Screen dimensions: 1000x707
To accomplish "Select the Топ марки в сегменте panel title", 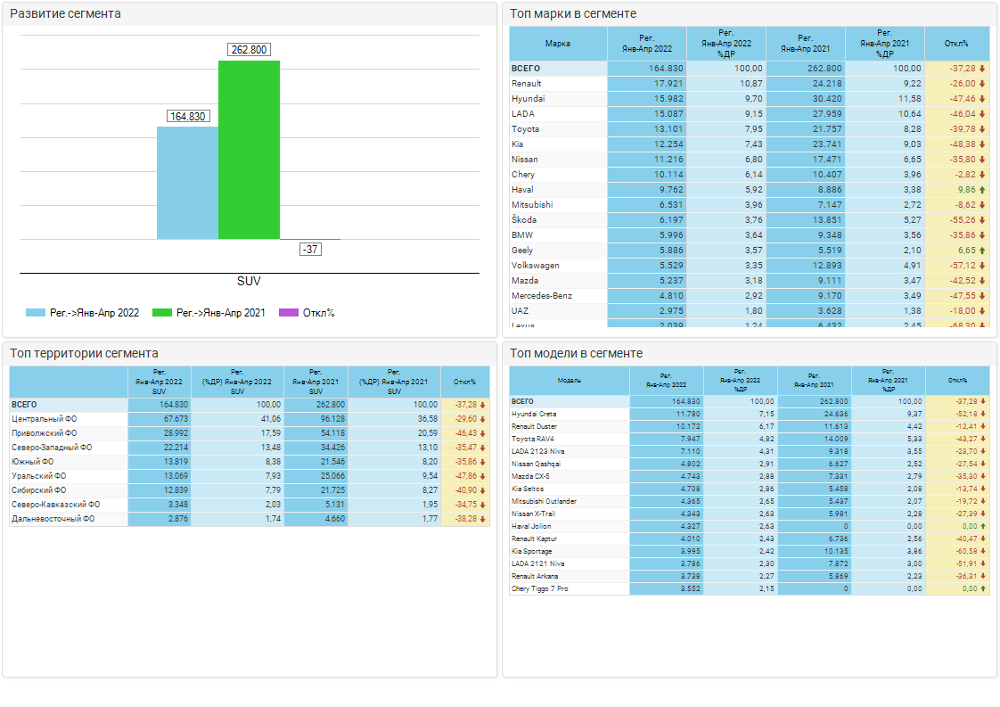I will [572, 13].
